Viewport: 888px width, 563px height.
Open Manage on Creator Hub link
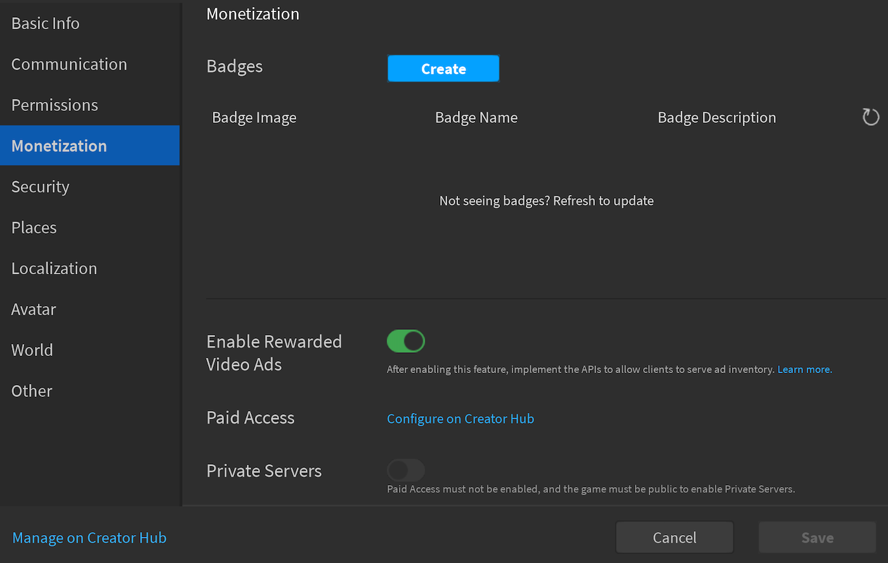[89, 538]
